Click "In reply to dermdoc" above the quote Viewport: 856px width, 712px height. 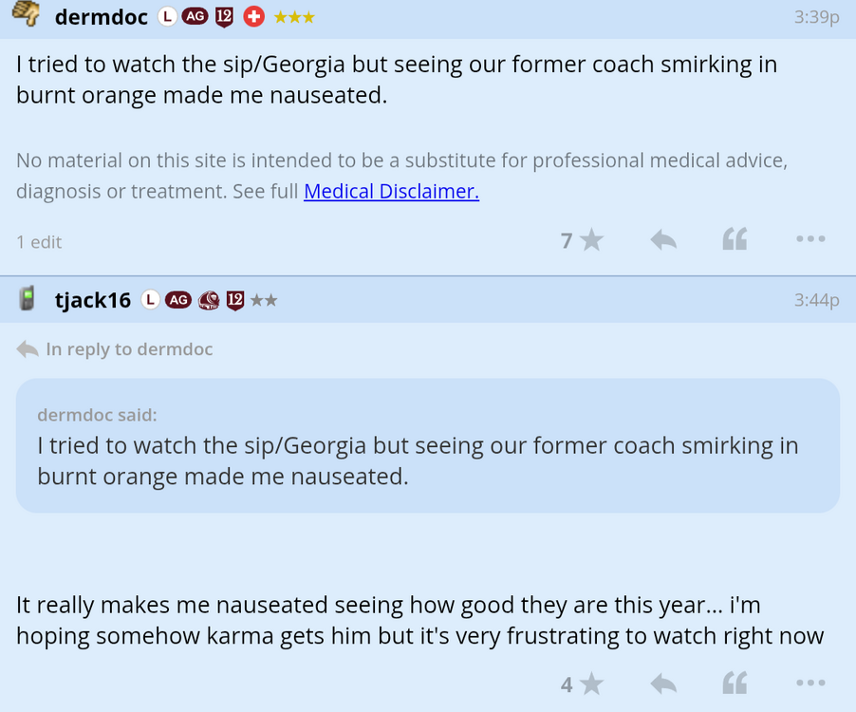pos(129,349)
